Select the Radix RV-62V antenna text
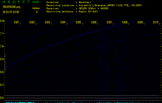The width and height of the screenshot is (162, 103). (89, 12)
